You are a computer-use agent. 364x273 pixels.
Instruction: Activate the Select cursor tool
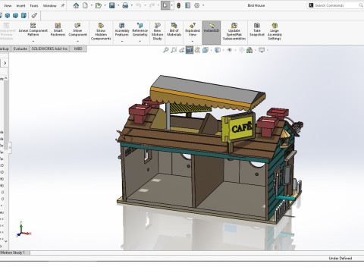[x=165, y=5]
